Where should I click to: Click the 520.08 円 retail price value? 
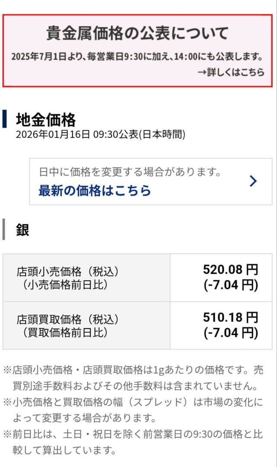tap(230, 270)
